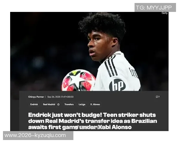Choose the Transfers tag
This screenshot has width=179, height=143.
(69, 104)
